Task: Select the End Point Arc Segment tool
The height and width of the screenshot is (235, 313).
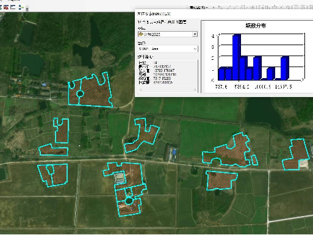Action: pos(236,7)
